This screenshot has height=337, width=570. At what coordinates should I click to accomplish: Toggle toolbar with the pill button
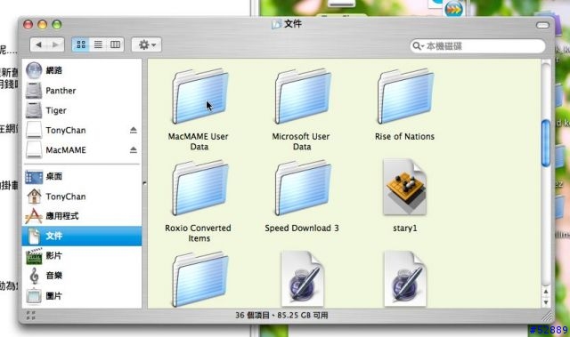(542, 25)
